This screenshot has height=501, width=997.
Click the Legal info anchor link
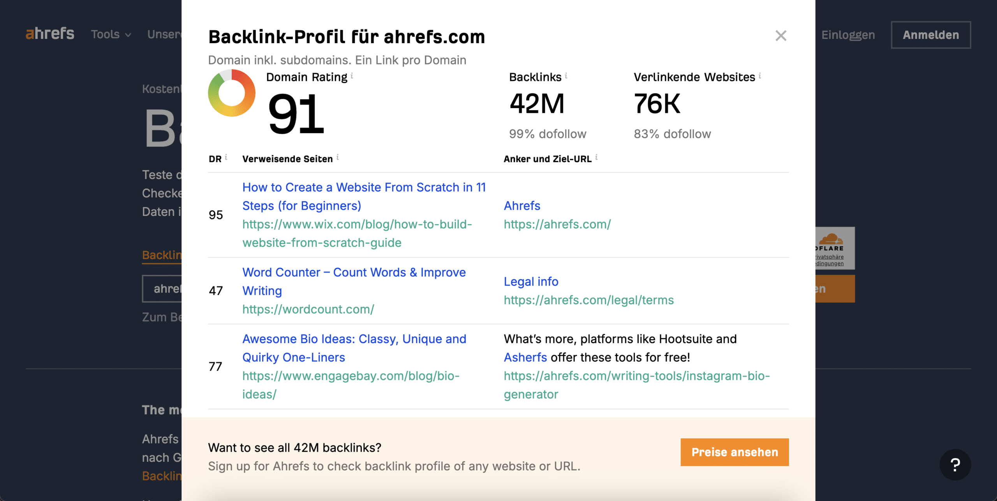coord(531,282)
